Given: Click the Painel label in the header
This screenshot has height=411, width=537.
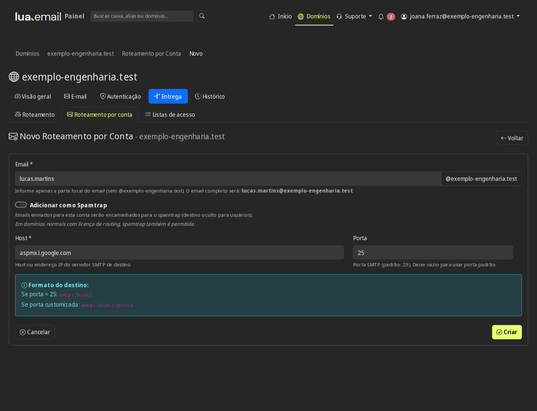Looking at the screenshot, I should point(75,16).
